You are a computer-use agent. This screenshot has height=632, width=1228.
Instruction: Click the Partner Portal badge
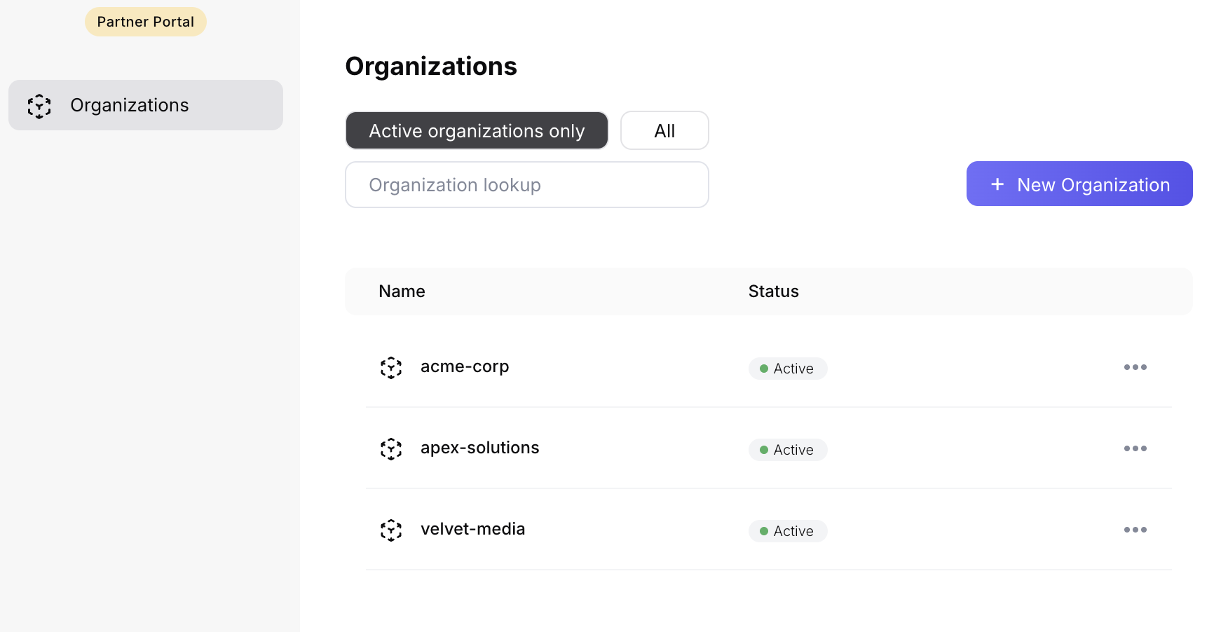(146, 22)
